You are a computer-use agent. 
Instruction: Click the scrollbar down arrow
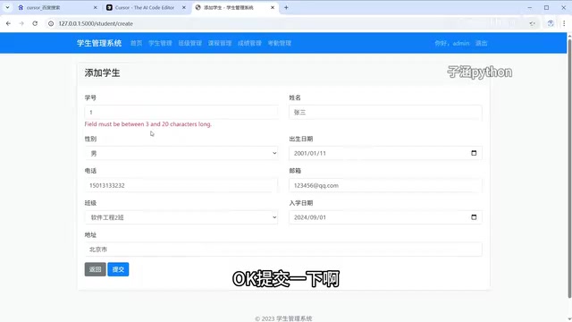[569, 319]
